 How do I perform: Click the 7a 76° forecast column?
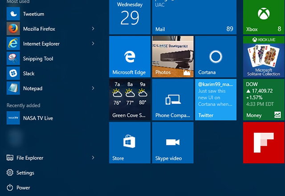click(117, 94)
